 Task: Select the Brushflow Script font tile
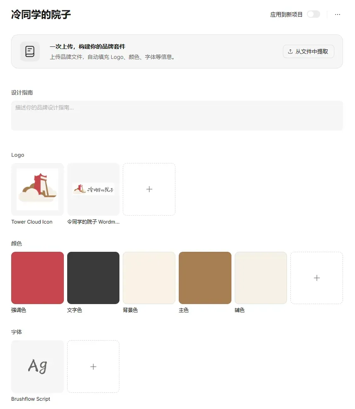(x=37, y=366)
